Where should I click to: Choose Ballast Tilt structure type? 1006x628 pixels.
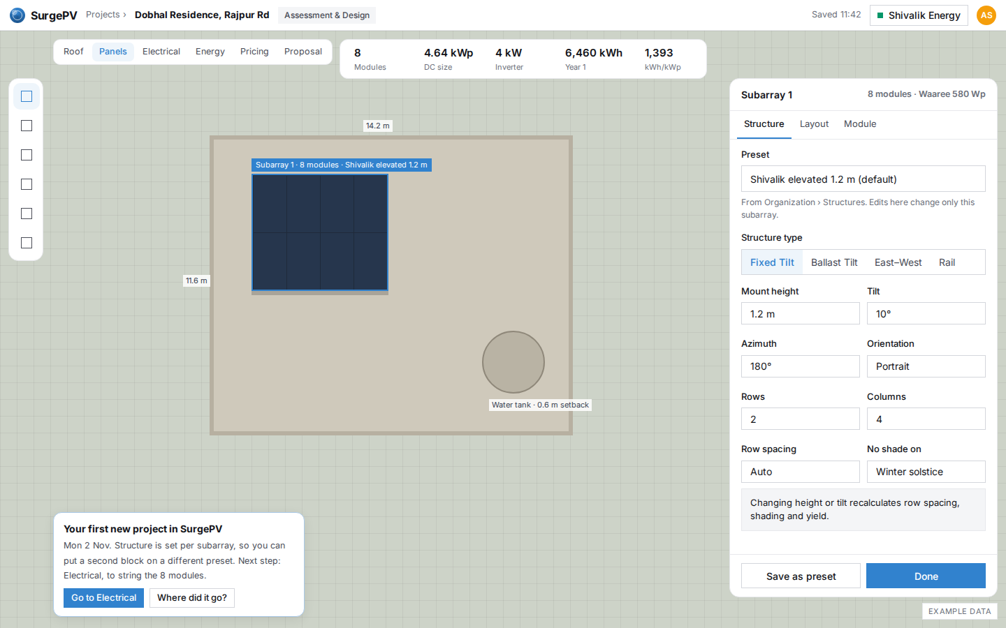click(834, 262)
